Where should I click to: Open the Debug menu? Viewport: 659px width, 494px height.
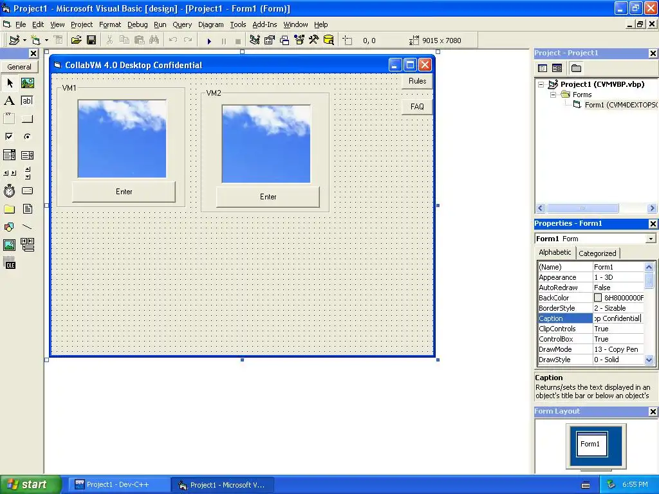point(138,24)
